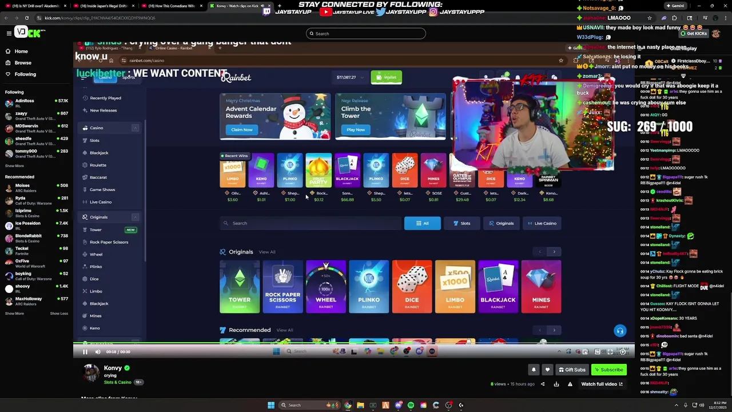Follow Konvy with the heart button
Image resolution: width=732 pixels, height=412 pixels.
(547, 370)
